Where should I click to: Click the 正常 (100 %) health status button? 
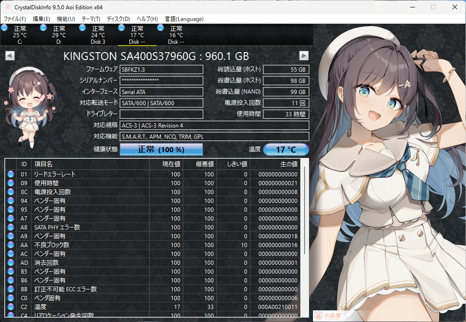pos(161,149)
